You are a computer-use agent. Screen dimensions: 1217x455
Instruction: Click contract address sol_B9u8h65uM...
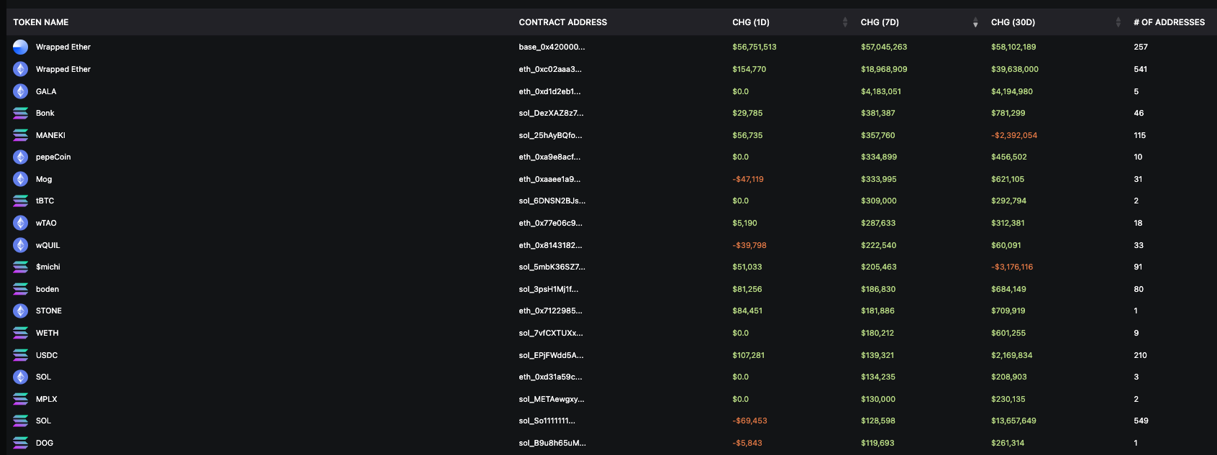(x=552, y=443)
